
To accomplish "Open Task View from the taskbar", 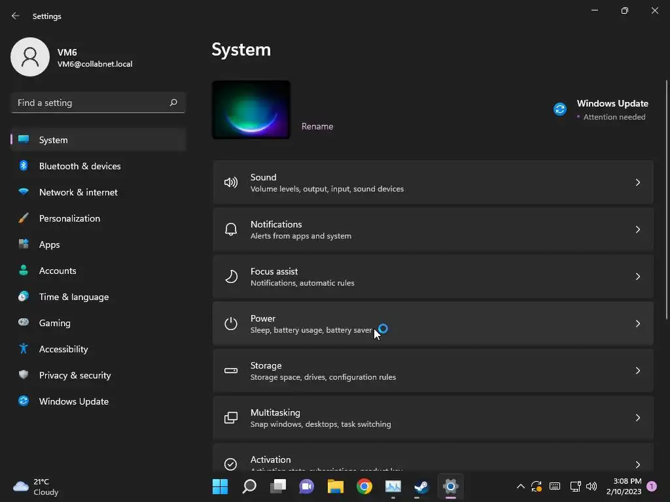I will [x=278, y=486].
